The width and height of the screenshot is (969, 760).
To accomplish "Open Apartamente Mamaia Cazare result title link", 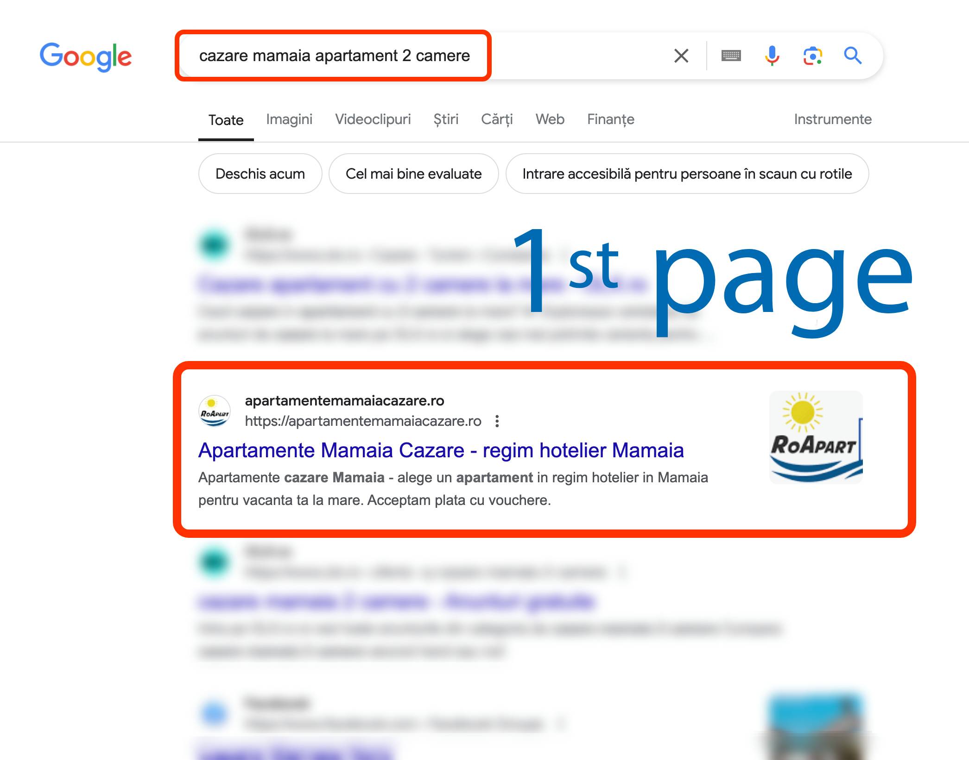I will coord(441,450).
